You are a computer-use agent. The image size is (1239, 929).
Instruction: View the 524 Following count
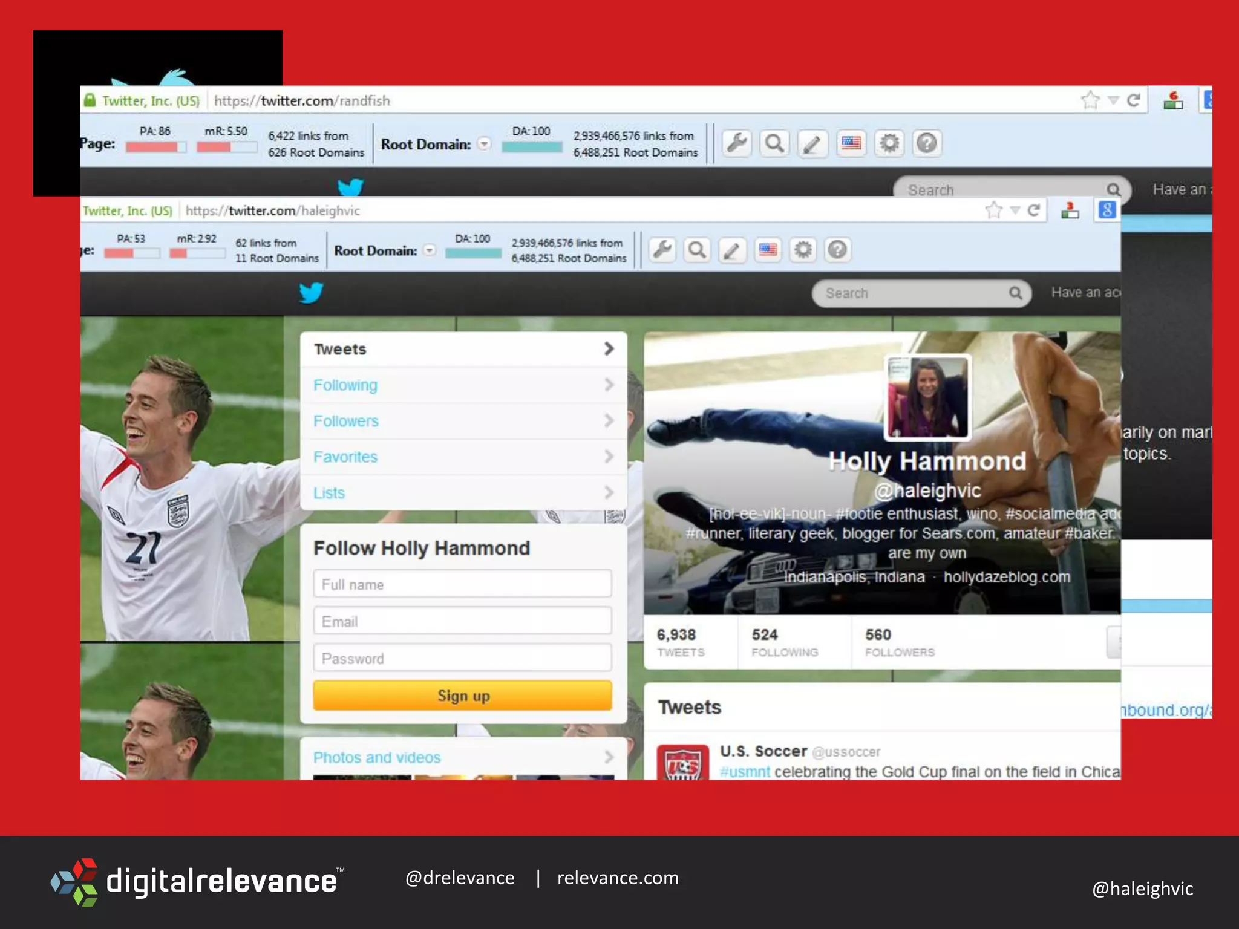[785, 642]
